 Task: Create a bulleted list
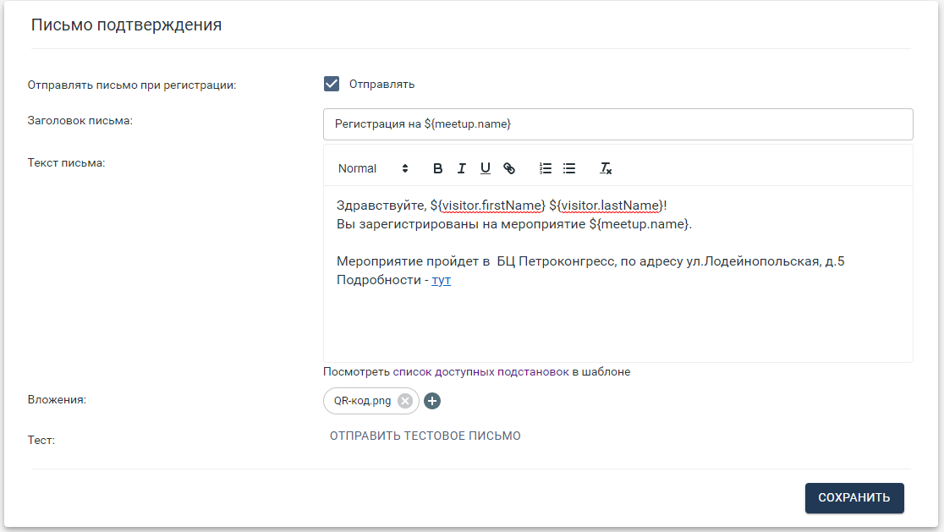point(569,168)
